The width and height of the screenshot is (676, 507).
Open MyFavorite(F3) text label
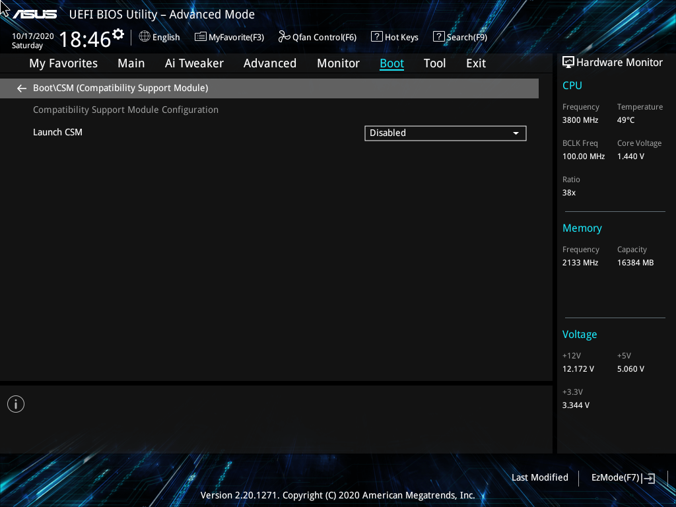236,38
